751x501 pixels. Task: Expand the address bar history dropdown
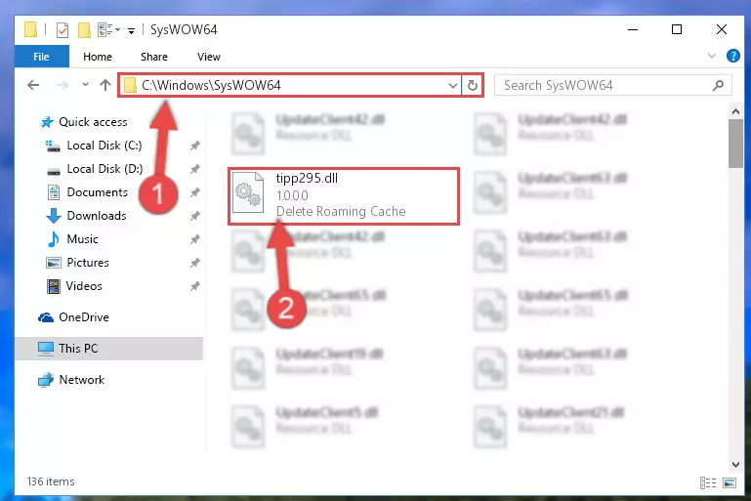coord(452,86)
